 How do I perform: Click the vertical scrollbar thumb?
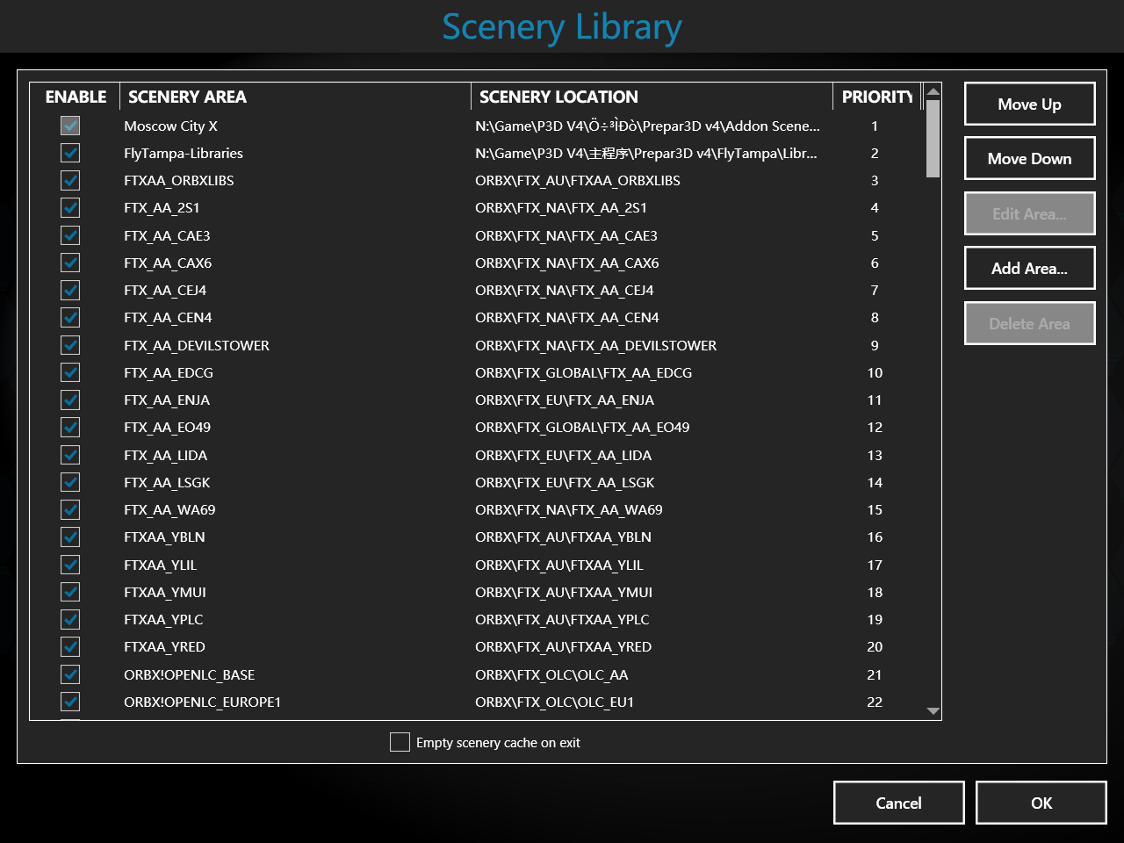coord(933,138)
